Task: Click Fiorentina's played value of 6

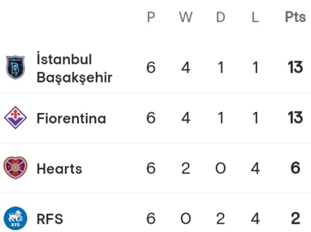Action: coord(151,118)
